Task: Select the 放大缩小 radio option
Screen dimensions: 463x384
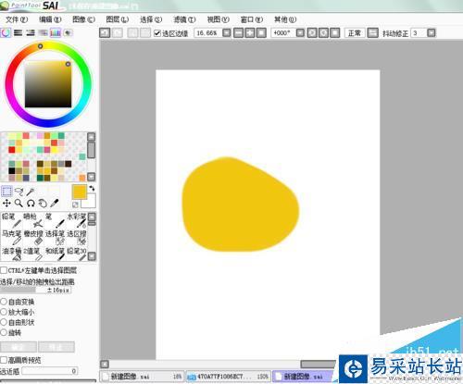Action: tap(4, 312)
